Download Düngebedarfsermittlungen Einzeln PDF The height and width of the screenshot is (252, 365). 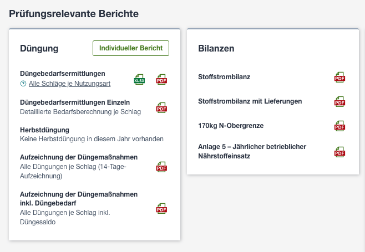click(x=161, y=108)
